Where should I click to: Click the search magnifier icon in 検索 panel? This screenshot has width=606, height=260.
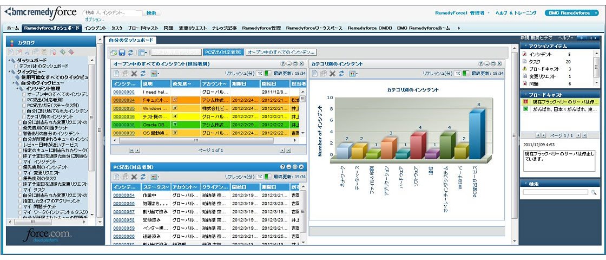click(x=593, y=192)
